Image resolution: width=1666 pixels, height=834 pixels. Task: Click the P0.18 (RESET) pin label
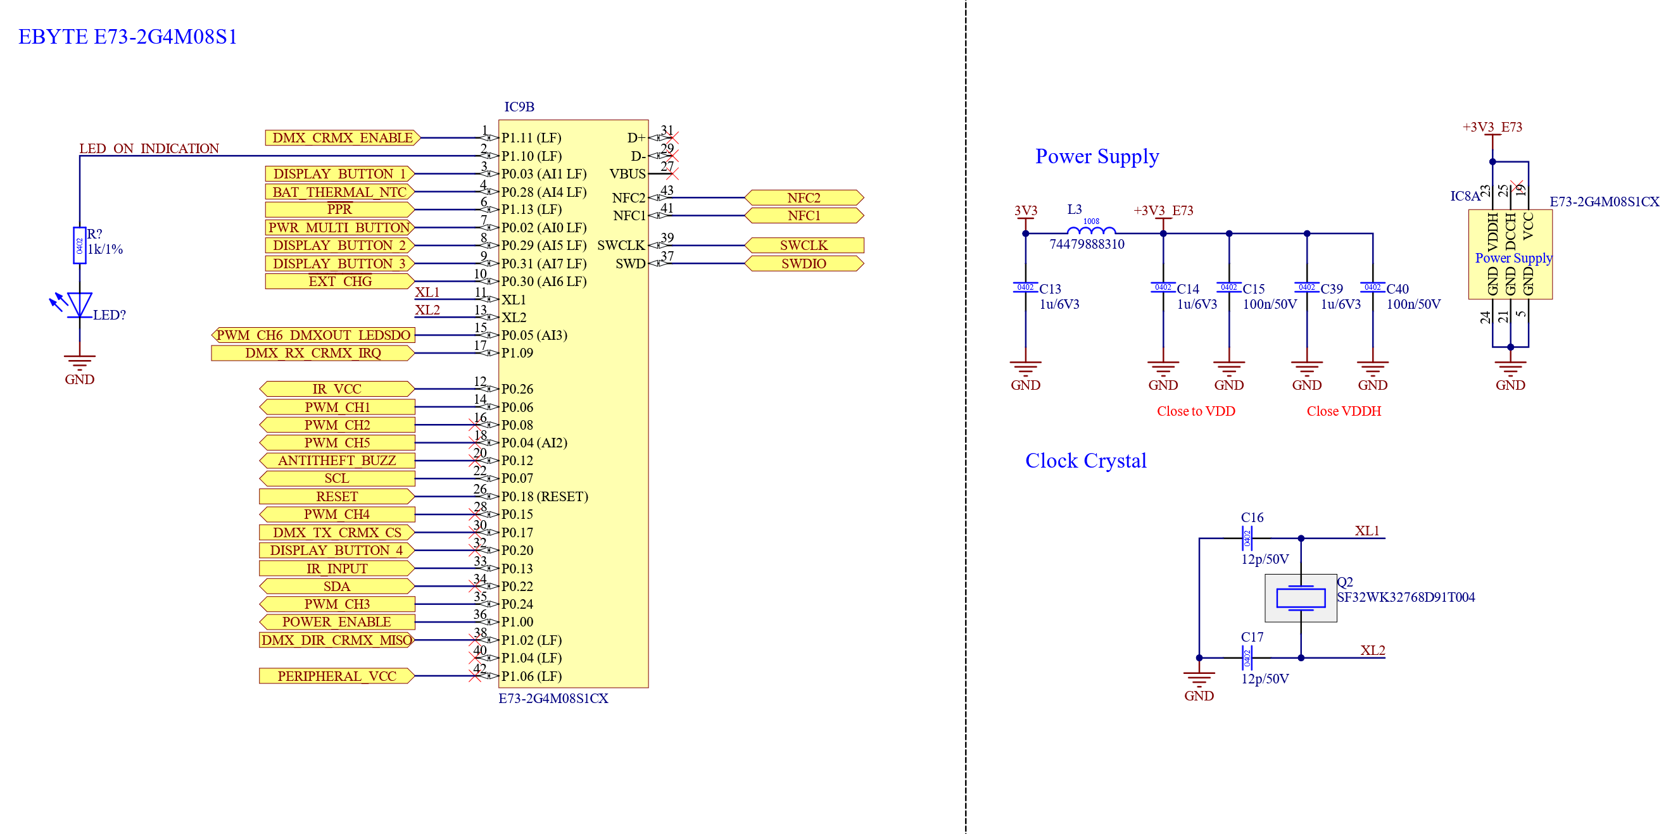(x=545, y=497)
